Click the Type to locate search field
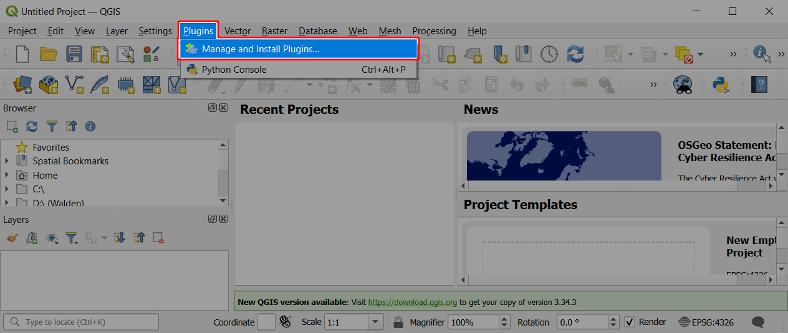The image size is (788, 333). 81,322
